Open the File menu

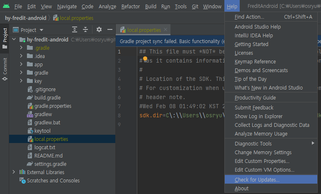pos(18,7)
